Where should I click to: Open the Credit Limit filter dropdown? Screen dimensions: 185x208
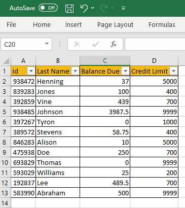pyautogui.click(x=173, y=71)
